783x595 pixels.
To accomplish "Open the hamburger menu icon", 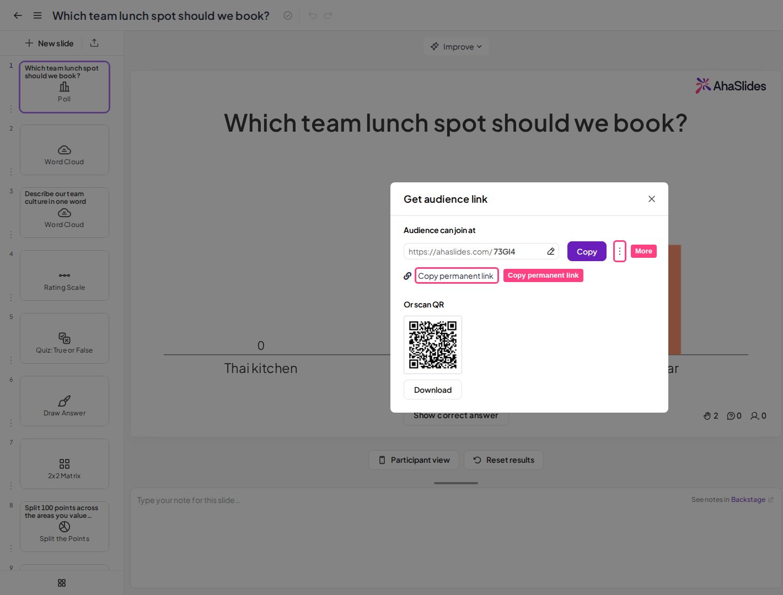I will click(x=37, y=15).
